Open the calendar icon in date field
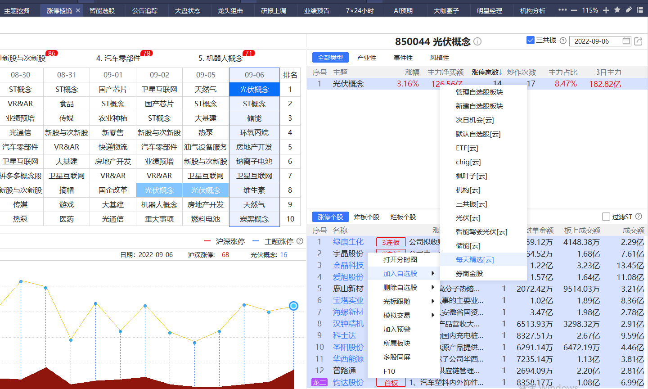This screenshot has width=648, height=389. coord(626,41)
